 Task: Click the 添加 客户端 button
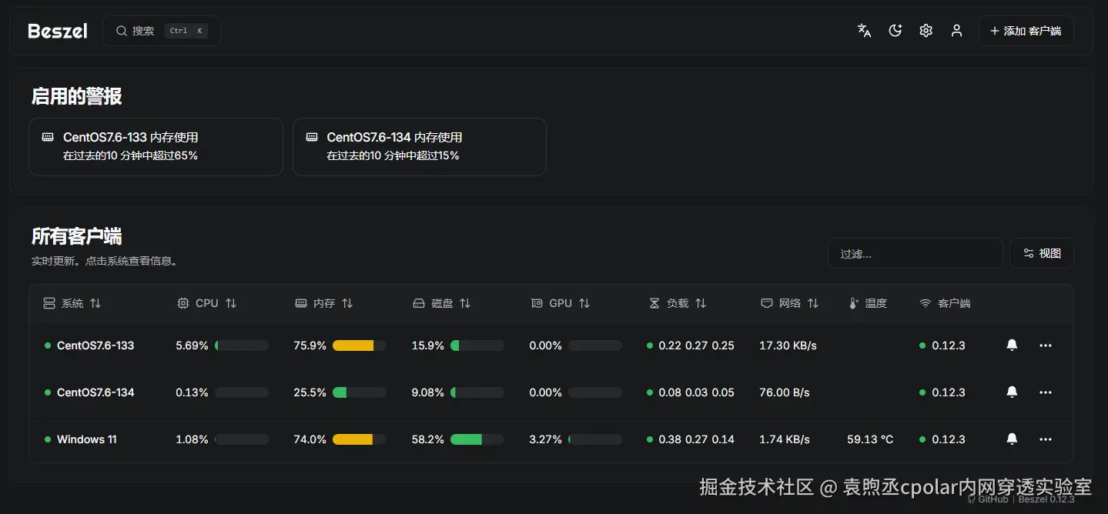[x=1026, y=31]
